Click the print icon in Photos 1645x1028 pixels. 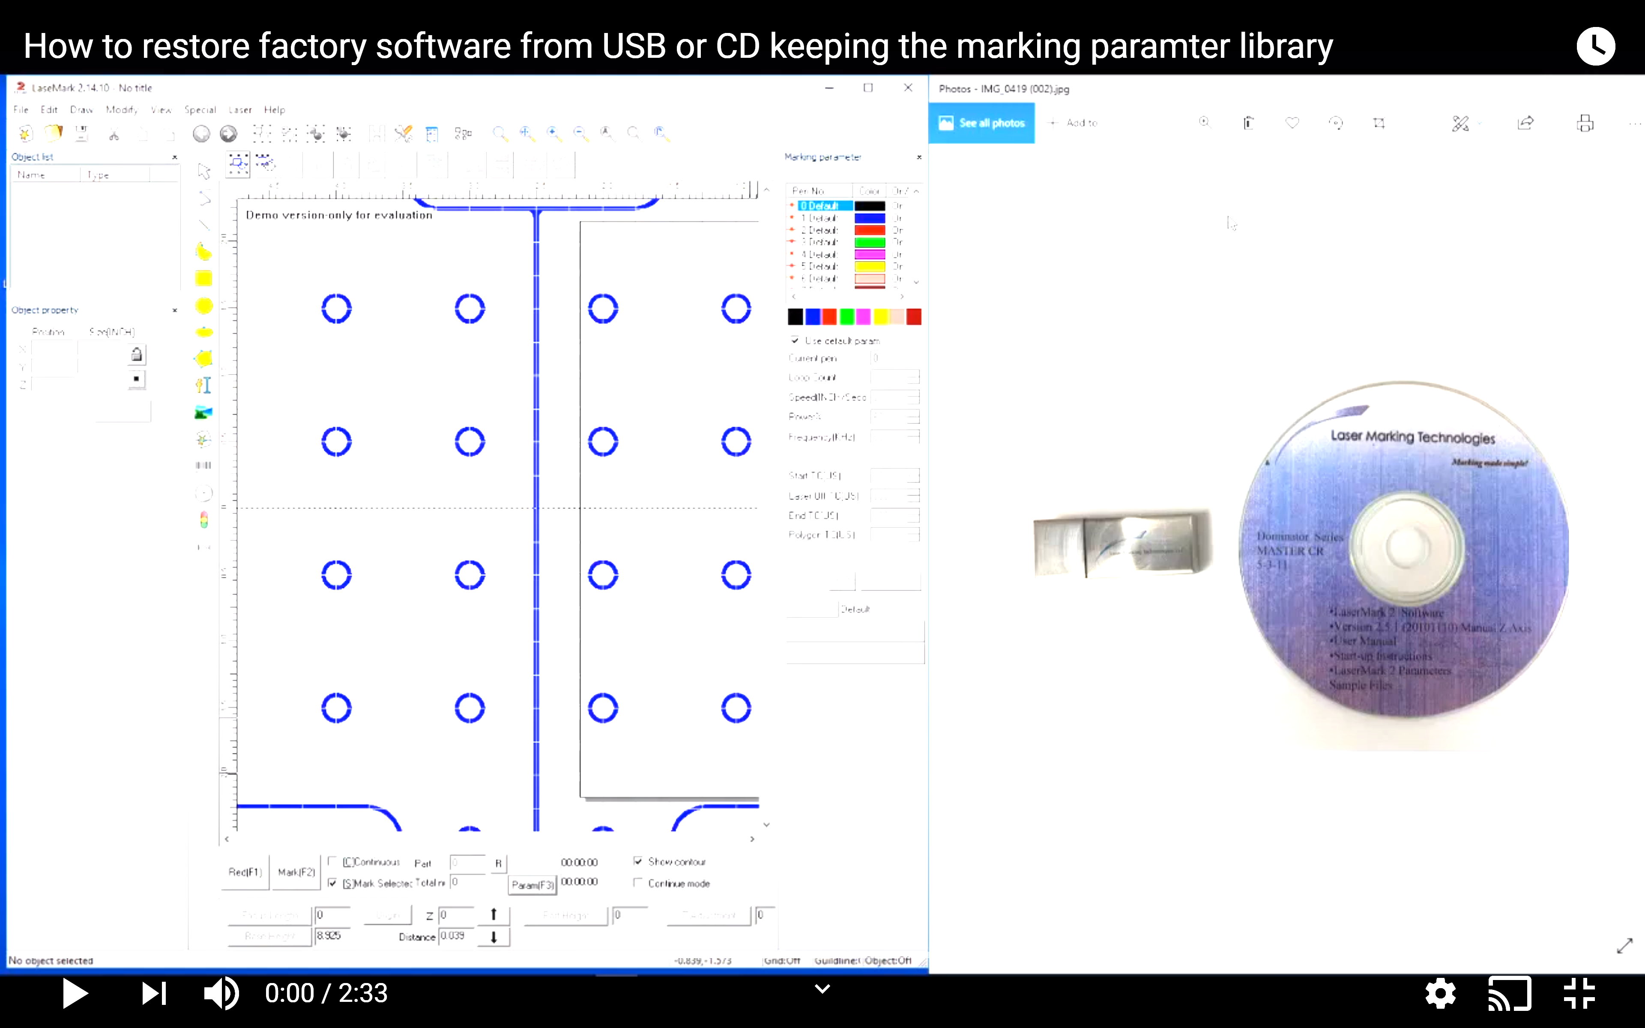1585,123
